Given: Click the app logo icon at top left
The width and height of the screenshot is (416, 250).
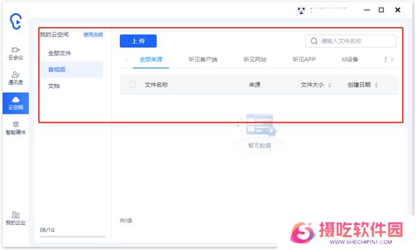Looking at the screenshot, I should click(15, 21).
